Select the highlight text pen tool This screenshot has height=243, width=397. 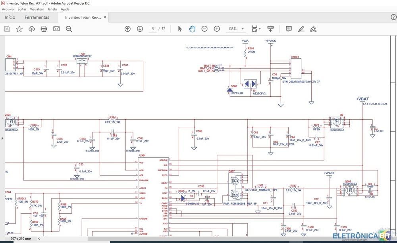click(x=301, y=29)
